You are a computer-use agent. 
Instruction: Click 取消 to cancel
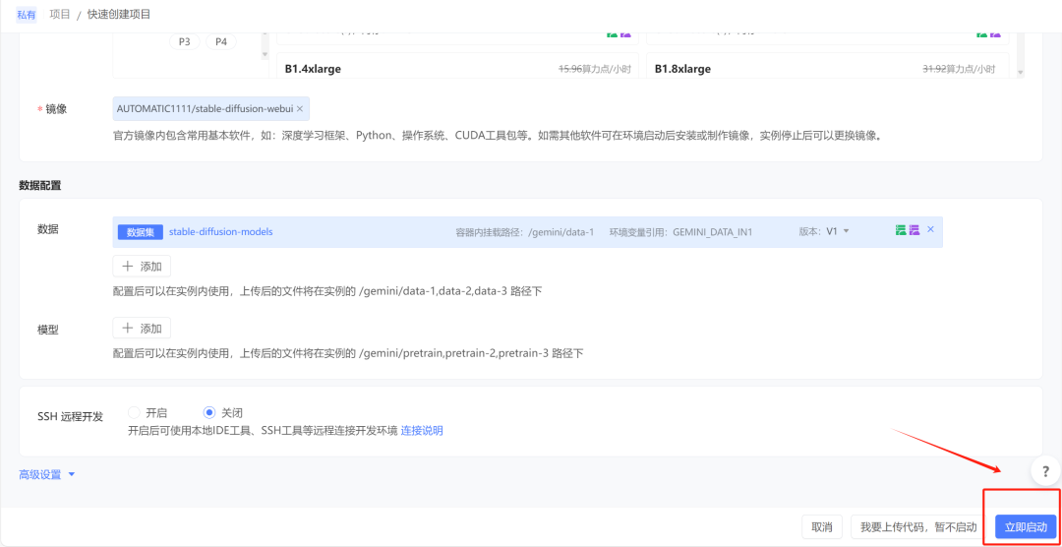pyautogui.click(x=821, y=526)
